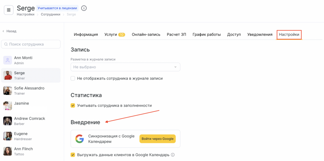Viewport: 324px width, 161px height.
Task: Select Ann Monti's placeholder avatar
Action: pos(8,60)
